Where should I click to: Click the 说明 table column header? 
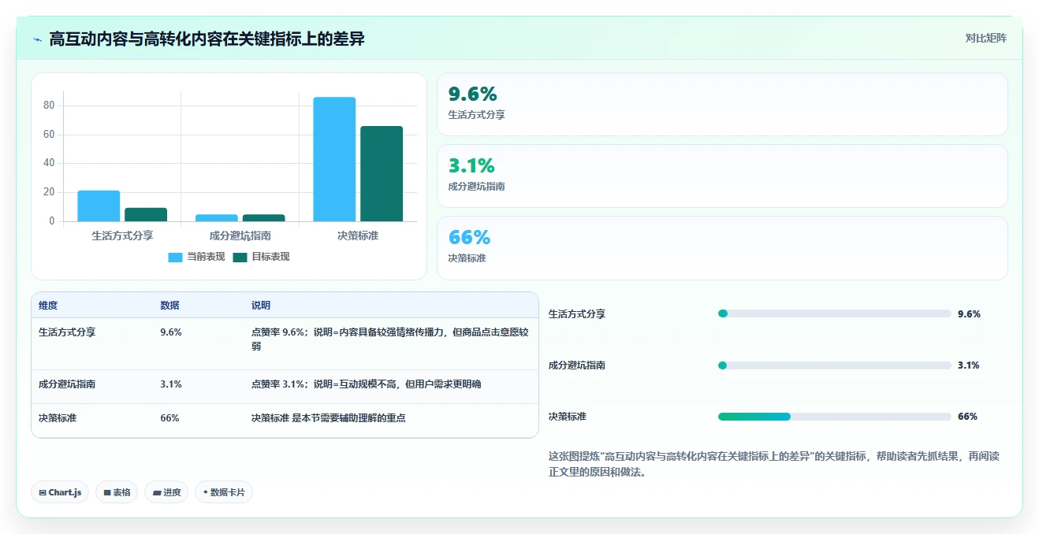(x=261, y=306)
